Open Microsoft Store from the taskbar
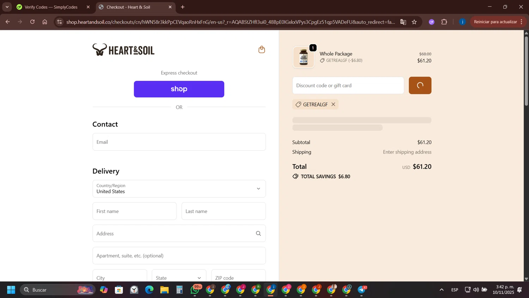Image resolution: width=529 pixels, height=298 pixels. [x=119, y=290]
